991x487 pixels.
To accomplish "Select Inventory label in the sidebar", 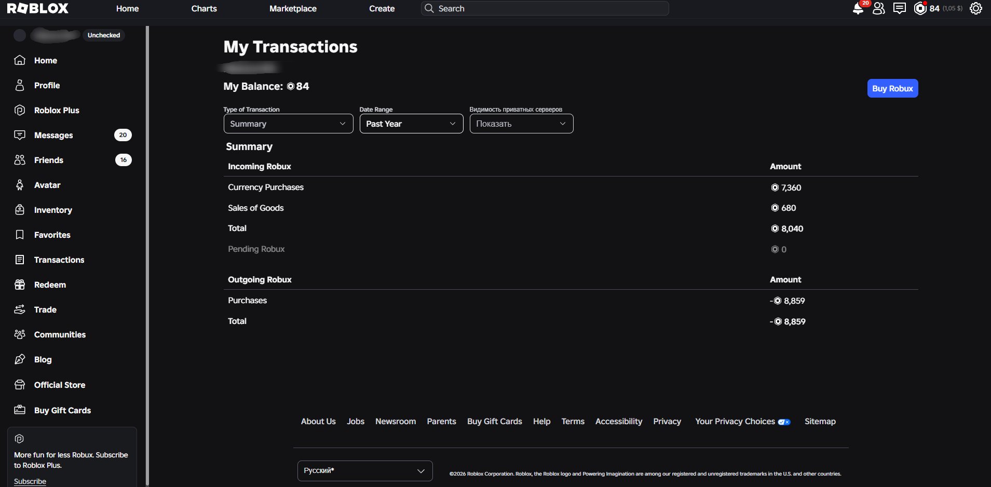I will [x=53, y=210].
